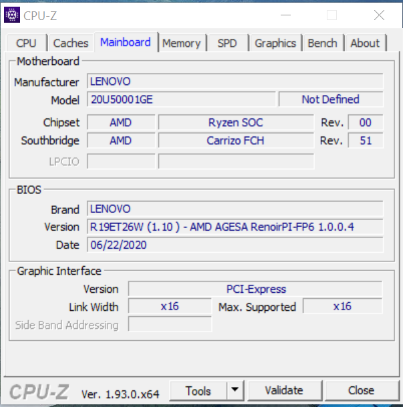Click the Tools button
403x407 pixels.
point(198,391)
